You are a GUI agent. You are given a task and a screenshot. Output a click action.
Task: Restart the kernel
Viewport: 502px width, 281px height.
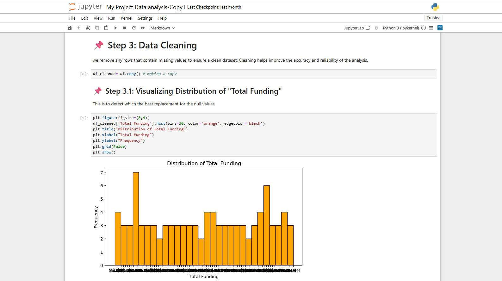coord(134,28)
